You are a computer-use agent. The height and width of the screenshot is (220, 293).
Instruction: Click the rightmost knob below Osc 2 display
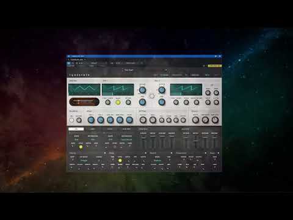(197, 102)
